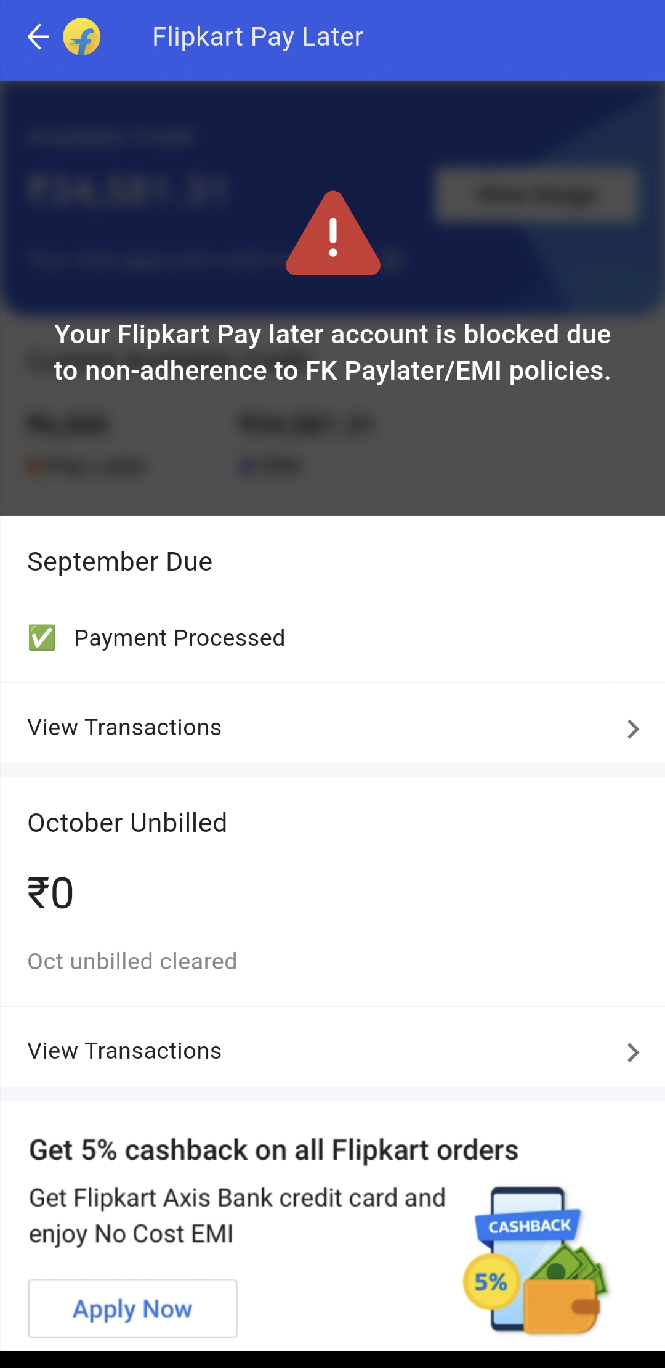Open September Due View Transactions chevron

pyautogui.click(x=633, y=728)
